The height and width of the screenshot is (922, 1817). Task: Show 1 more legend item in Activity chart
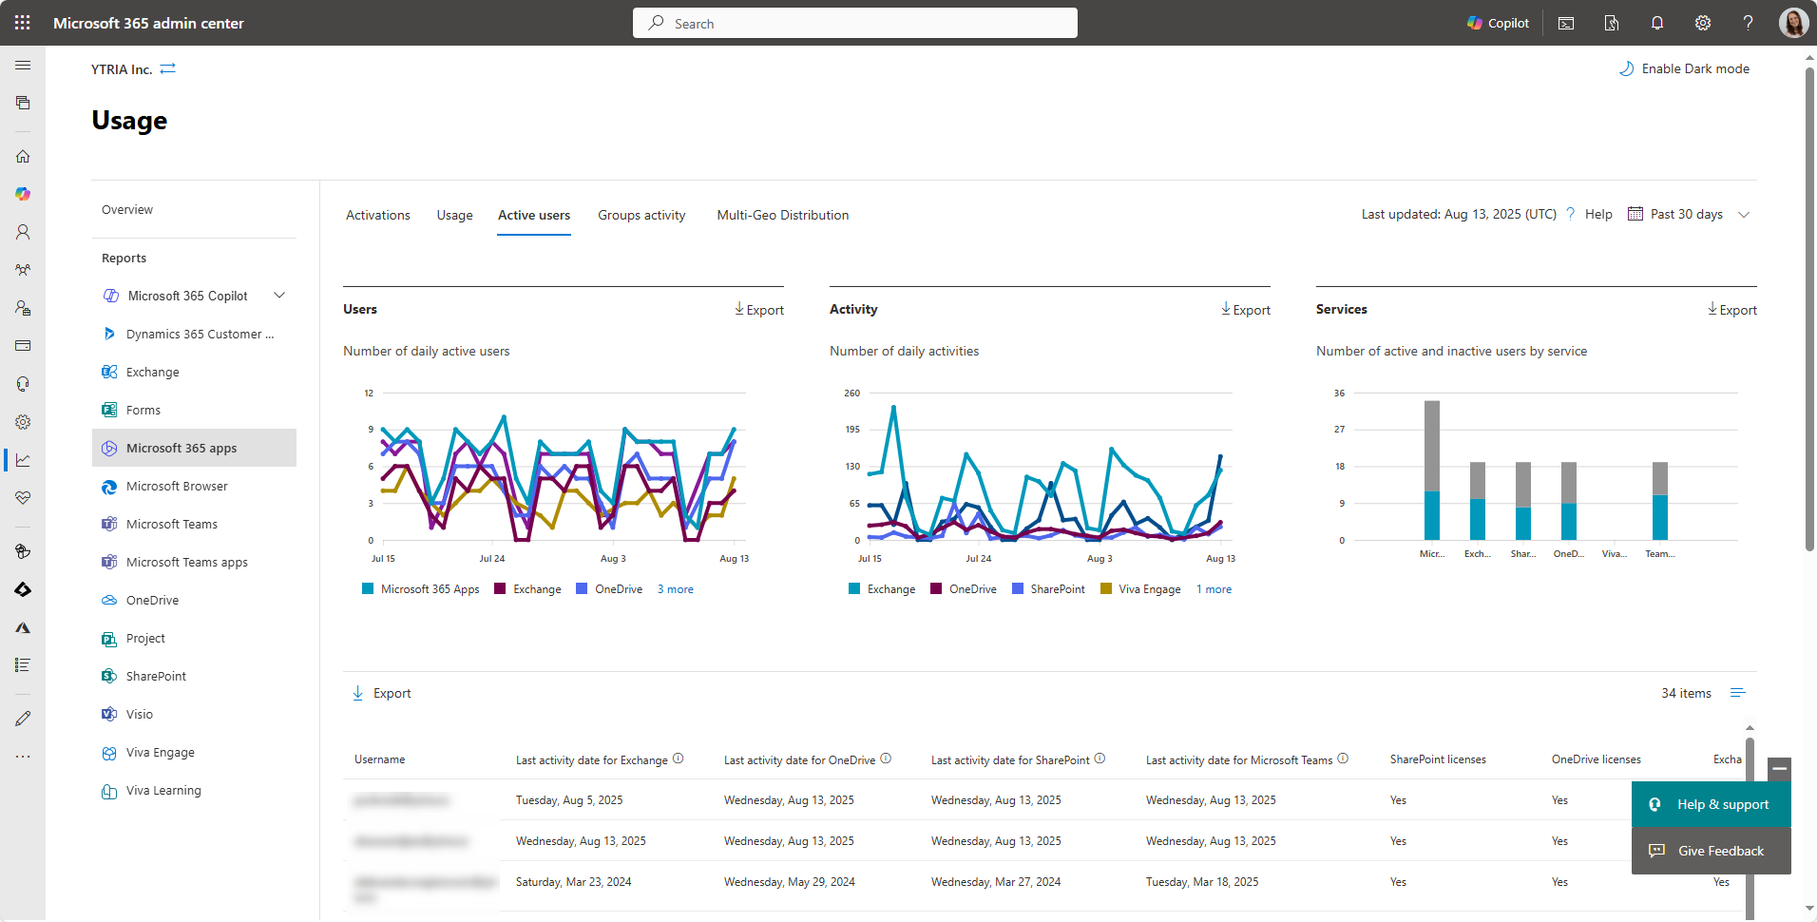pos(1214,589)
